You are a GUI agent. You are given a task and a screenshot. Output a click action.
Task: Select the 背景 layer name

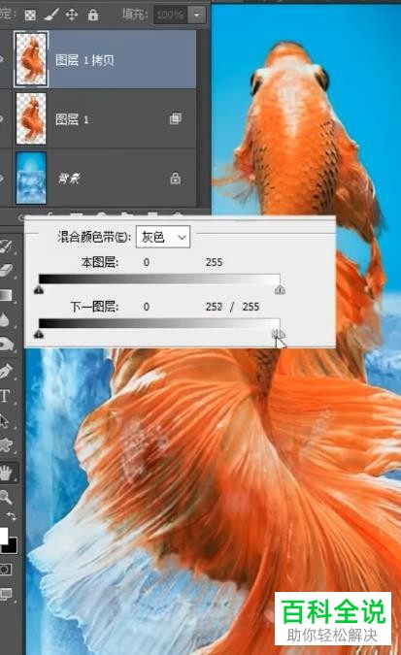pos(69,180)
